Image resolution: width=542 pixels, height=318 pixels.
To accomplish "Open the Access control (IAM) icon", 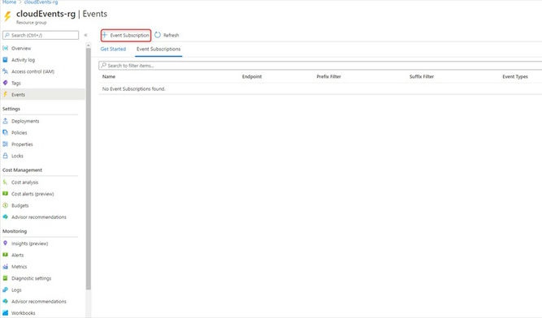I will click(x=5, y=71).
